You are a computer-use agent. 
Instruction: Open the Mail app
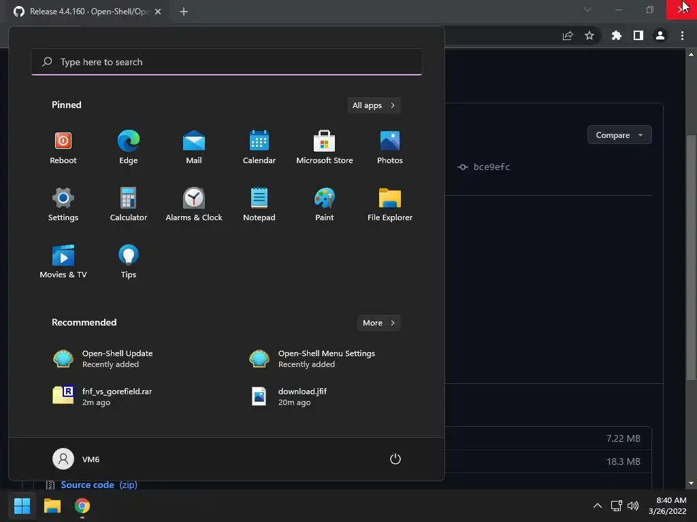[x=194, y=148]
